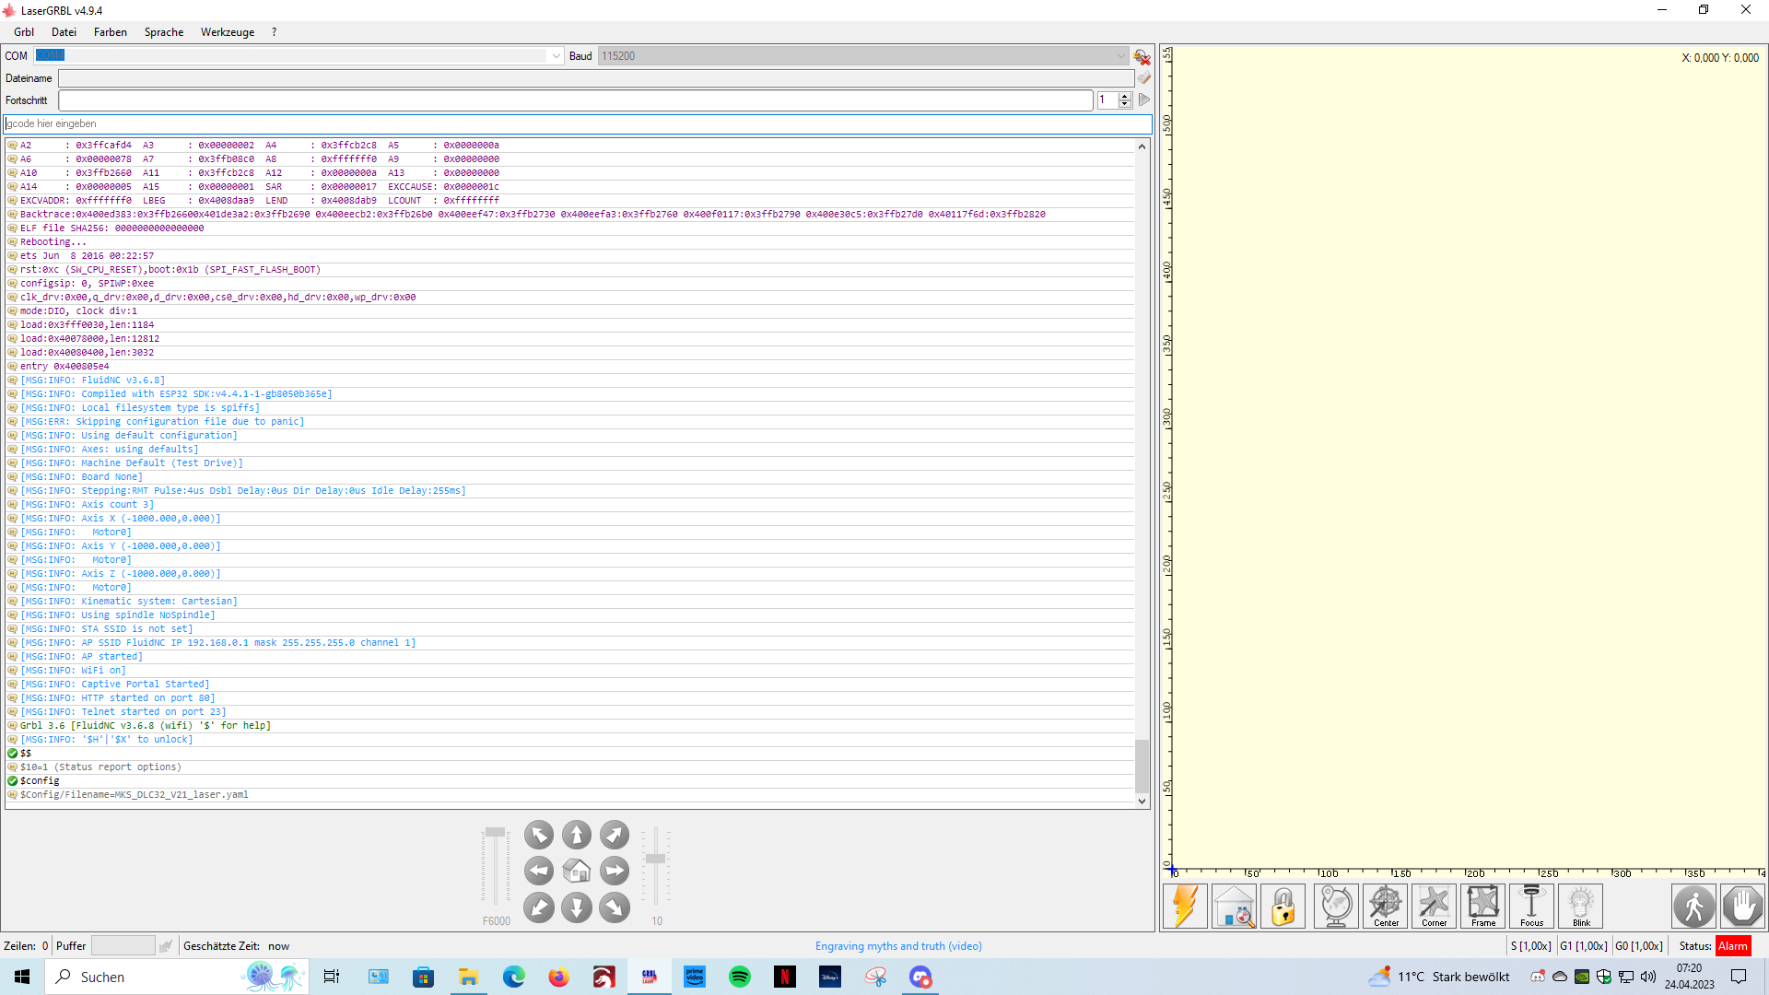Image resolution: width=1769 pixels, height=995 pixels.
Task: Click the gcode input field to type a command
Action: pyautogui.click(x=369, y=123)
